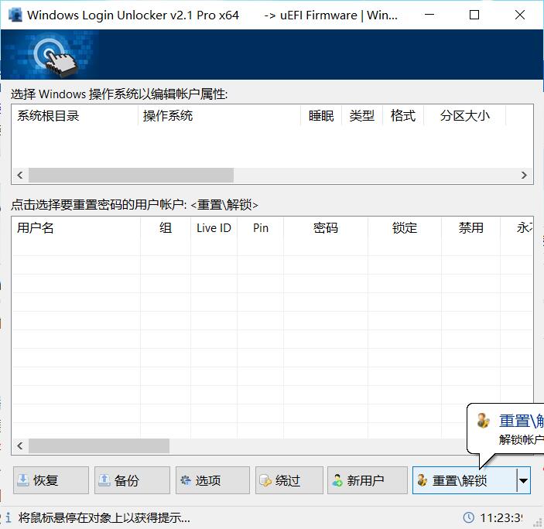Viewport: 544px width, 529px height.
Task: Click the Bypass (绕过) button icon
Action: pyautogui.click(x=265, y=480)
